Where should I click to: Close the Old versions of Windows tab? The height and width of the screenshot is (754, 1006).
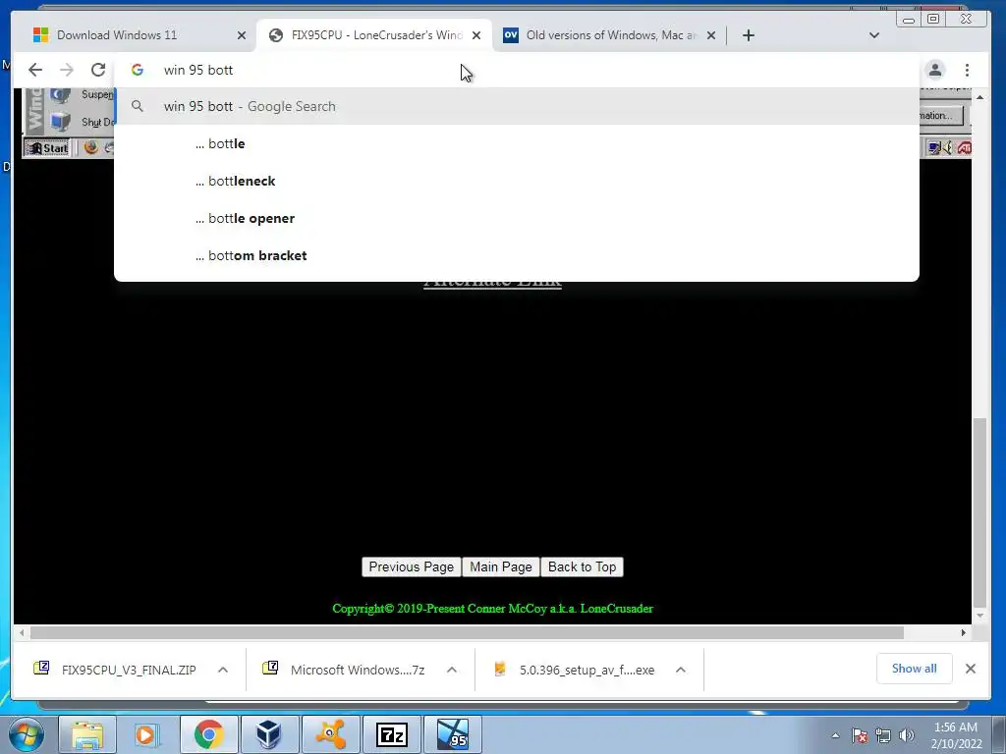pyautogui.click(x=711, y=35)
